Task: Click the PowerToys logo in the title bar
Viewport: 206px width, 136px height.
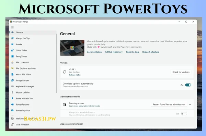Action: tap(11, 22)
